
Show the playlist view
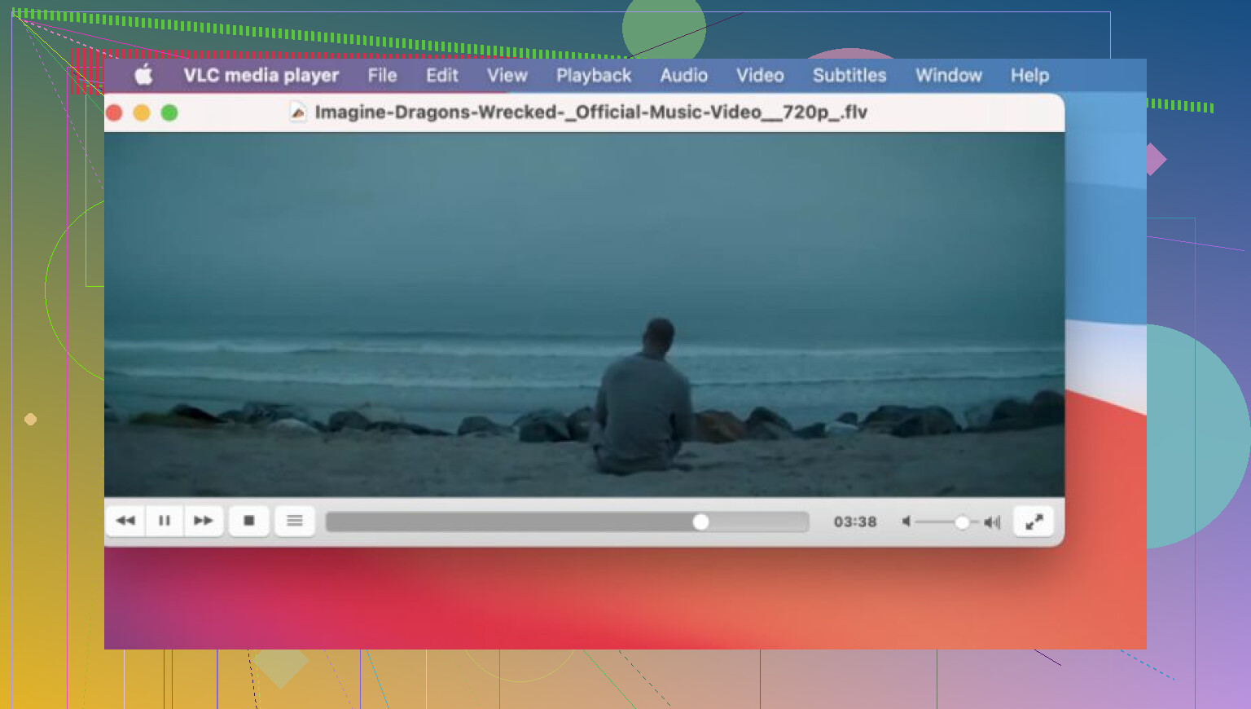tap(295, 521)
